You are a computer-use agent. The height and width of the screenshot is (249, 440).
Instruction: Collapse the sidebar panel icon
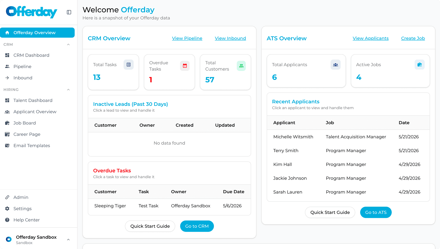coord(69,12)
